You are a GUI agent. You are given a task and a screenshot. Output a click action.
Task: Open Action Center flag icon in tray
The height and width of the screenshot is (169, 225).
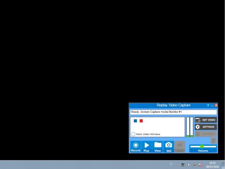[200, 165]
